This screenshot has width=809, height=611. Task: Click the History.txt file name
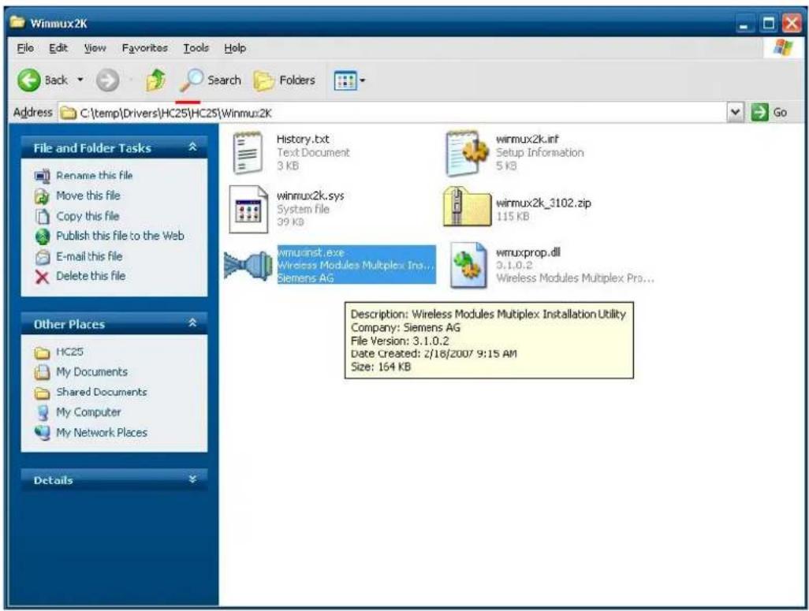(302, 140)
